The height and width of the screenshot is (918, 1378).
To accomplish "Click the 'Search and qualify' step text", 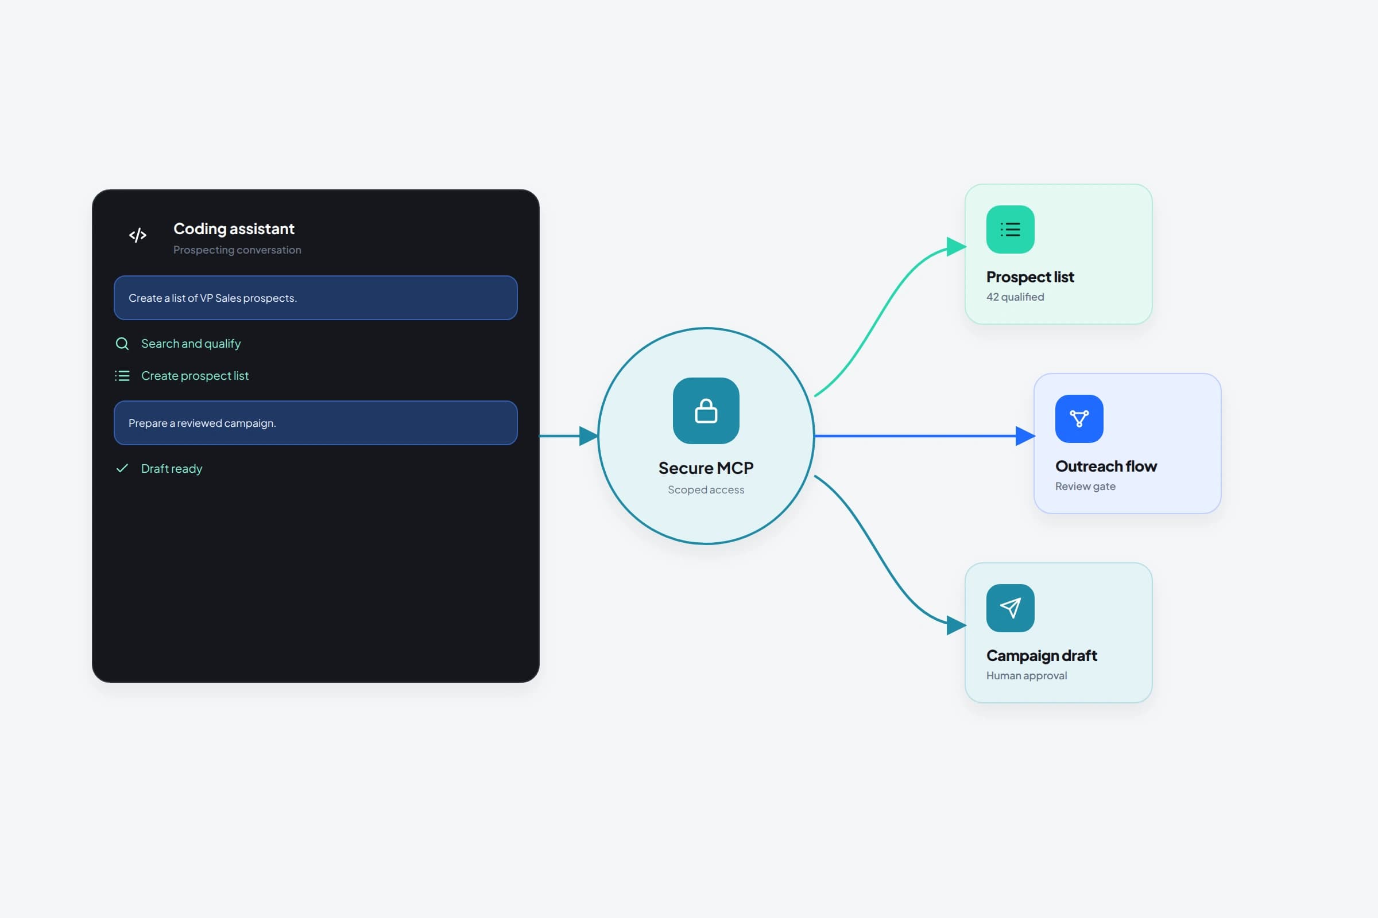I will [191, 344].
